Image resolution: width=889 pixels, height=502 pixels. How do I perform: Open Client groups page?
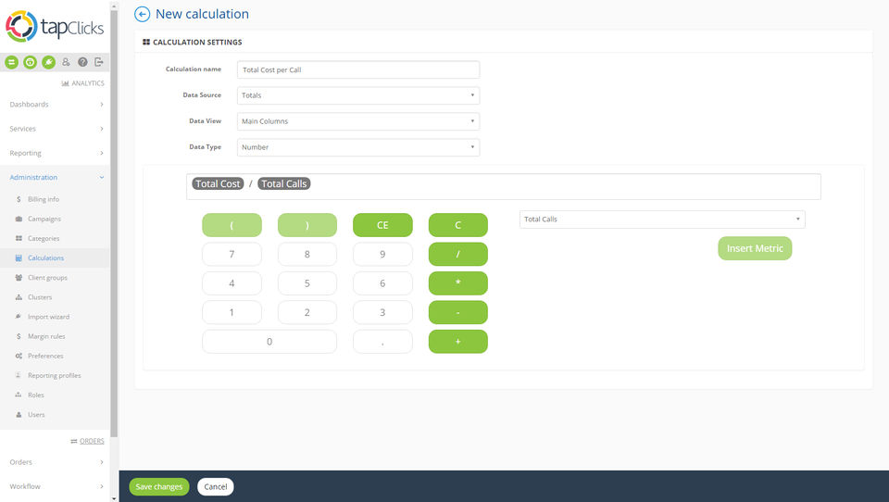click(47, 277)
